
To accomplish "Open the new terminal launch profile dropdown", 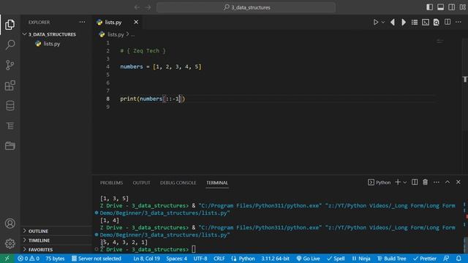I will [x=405, y=183].
